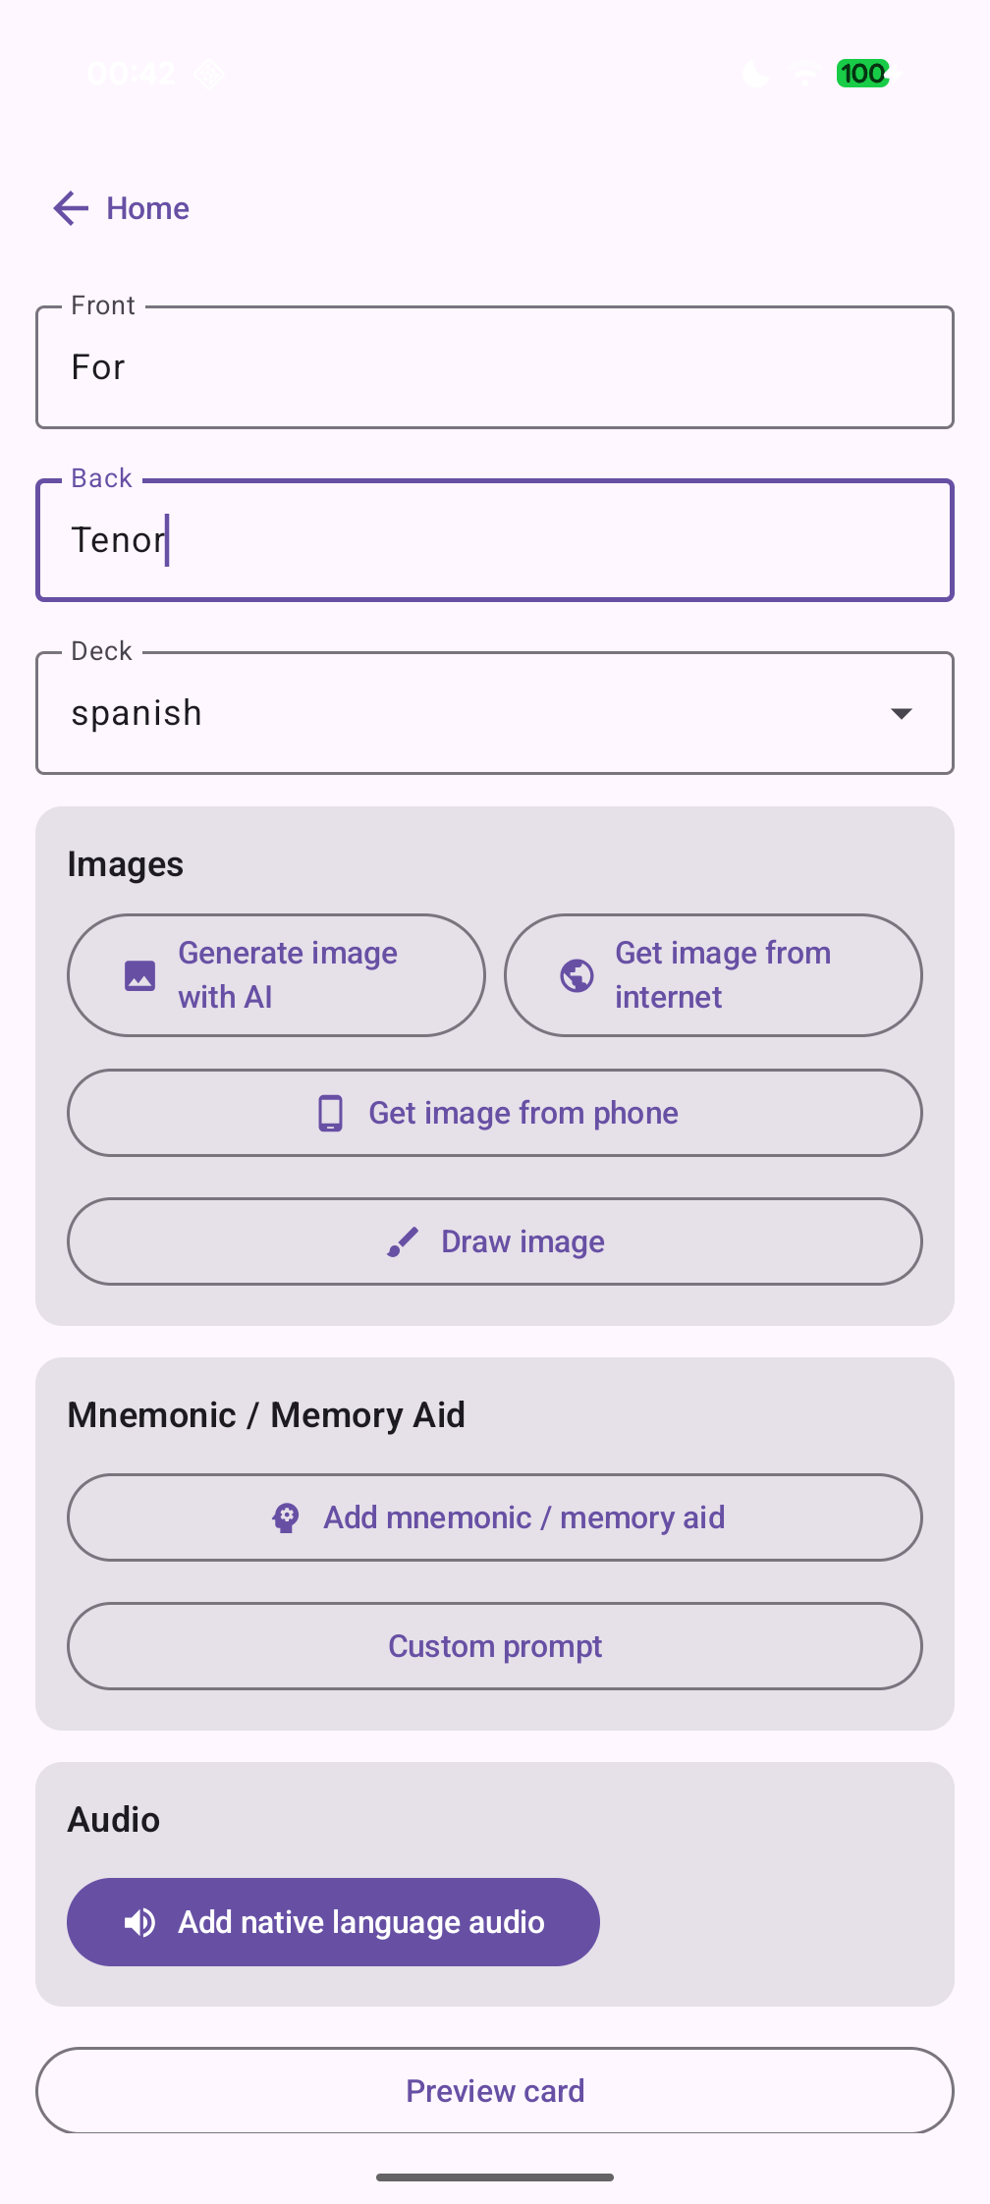Click Add native language audio

tap(334, 1922)
